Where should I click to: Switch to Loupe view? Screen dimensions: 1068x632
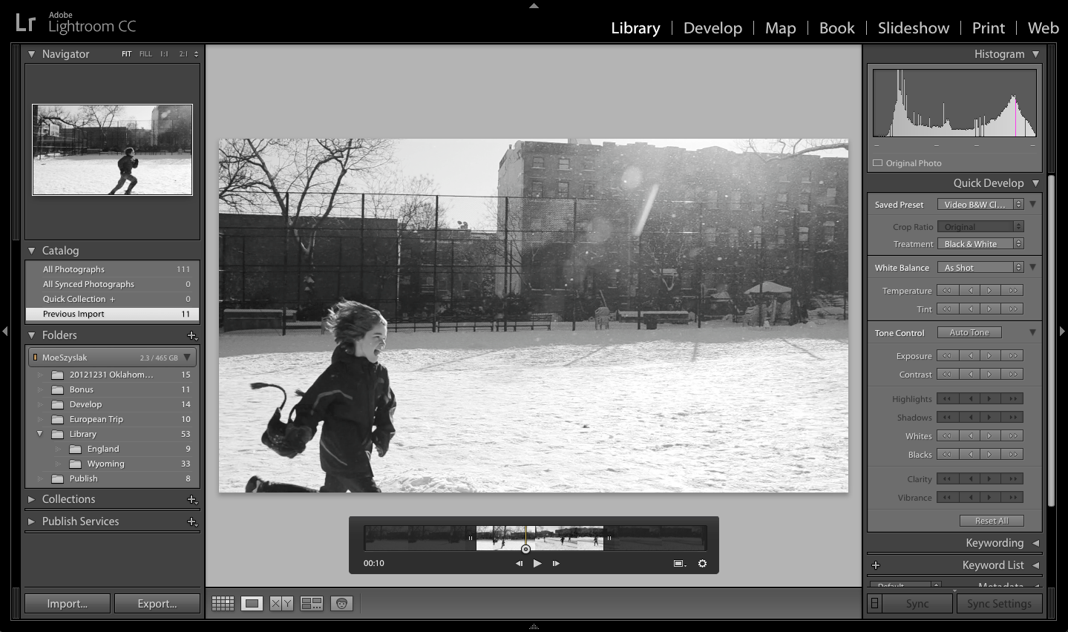[x=252, y=603]
